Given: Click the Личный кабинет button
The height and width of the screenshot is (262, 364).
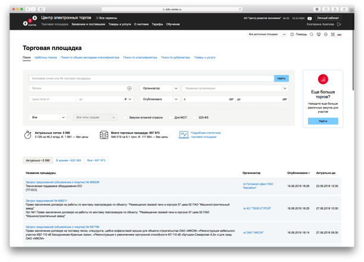Looking at the screenshot, I should point(328,18).
